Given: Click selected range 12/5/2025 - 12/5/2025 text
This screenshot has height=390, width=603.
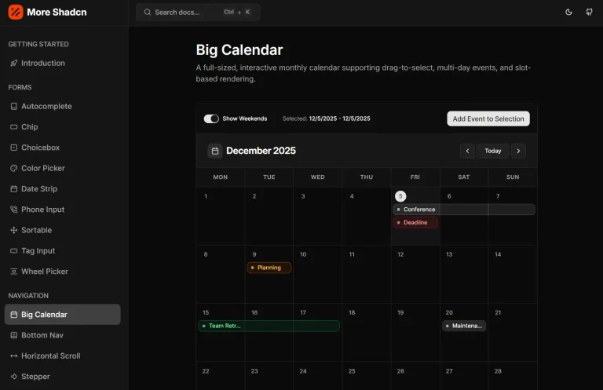Looking at the screenshot, I should pos(339,118).
